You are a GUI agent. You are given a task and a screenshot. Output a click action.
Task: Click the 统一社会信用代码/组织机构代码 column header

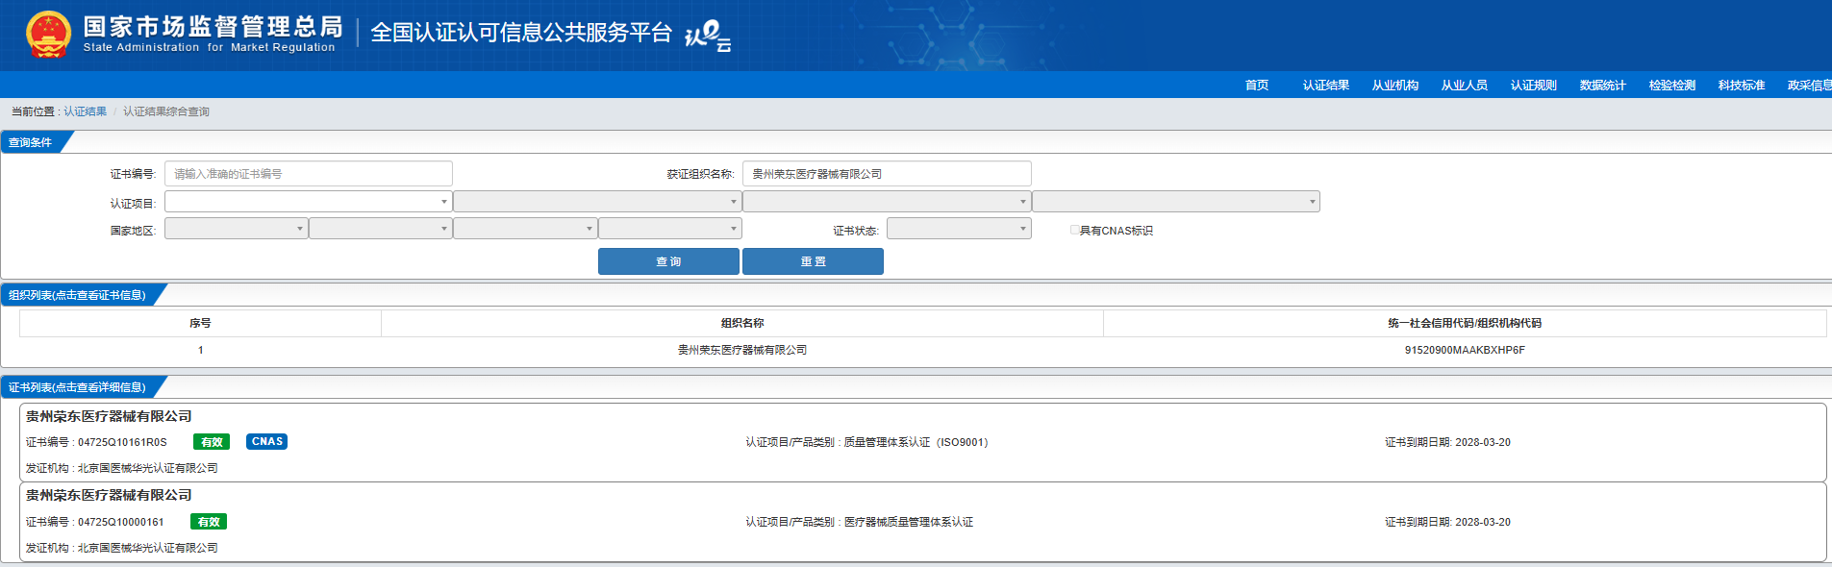pos(1465,323)
